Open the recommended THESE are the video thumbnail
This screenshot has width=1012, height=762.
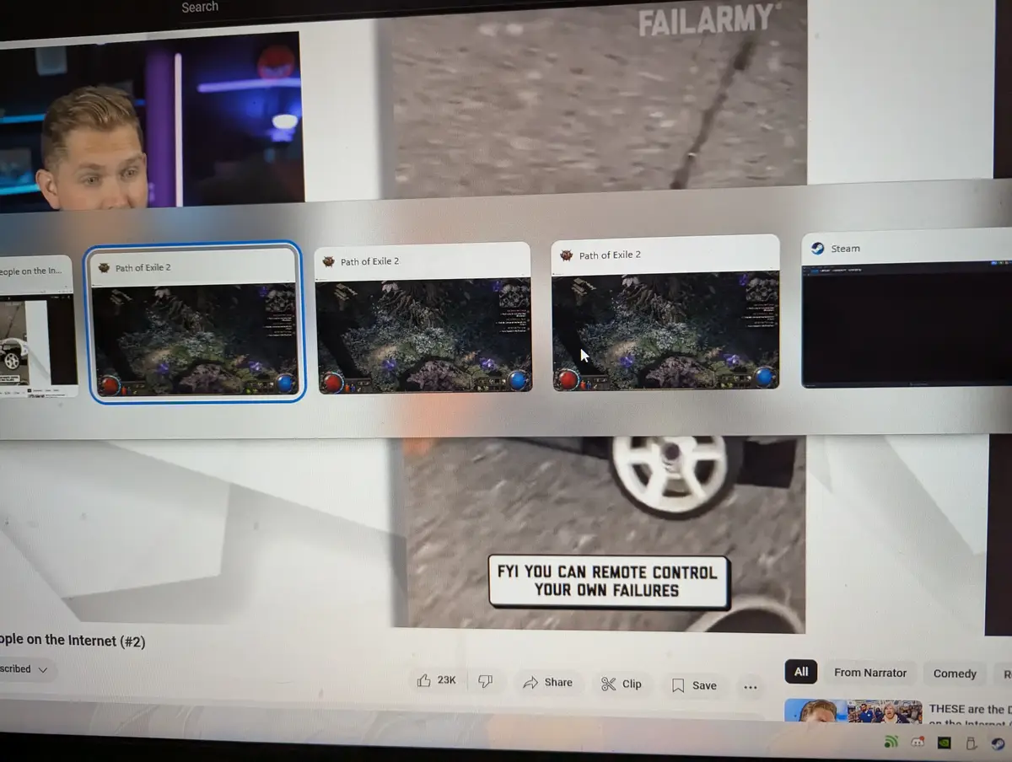(x=853, y=710)
